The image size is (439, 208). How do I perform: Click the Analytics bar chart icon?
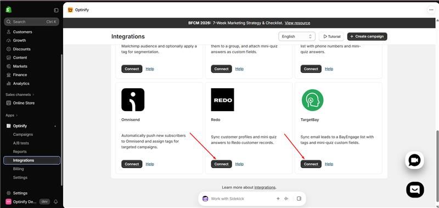point(9,84)
